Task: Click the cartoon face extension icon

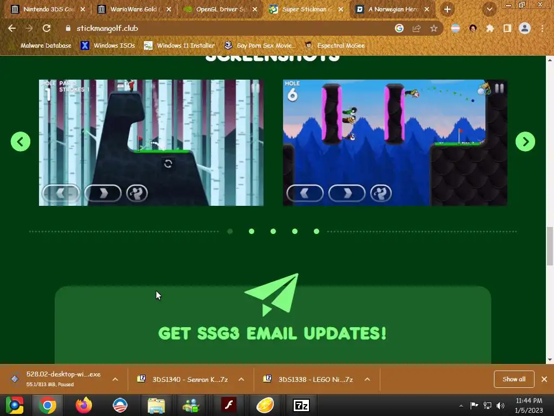Action: coord(473,28)
